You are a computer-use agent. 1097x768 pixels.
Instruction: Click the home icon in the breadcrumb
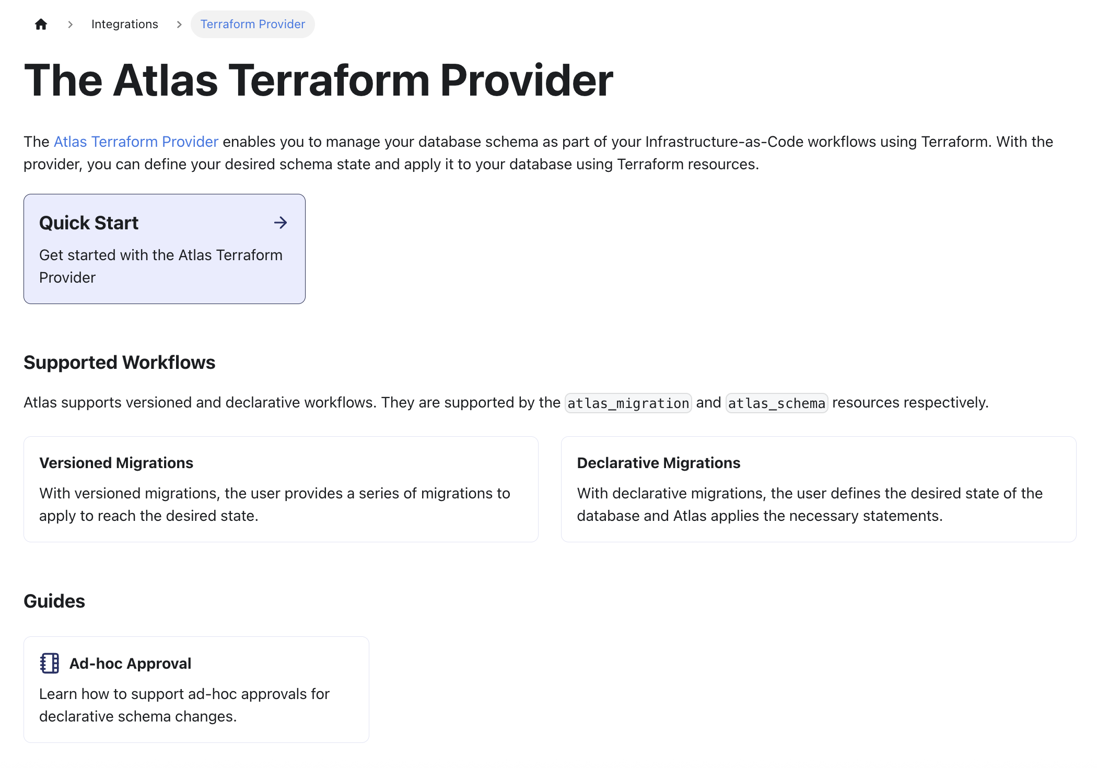point(41,24)
